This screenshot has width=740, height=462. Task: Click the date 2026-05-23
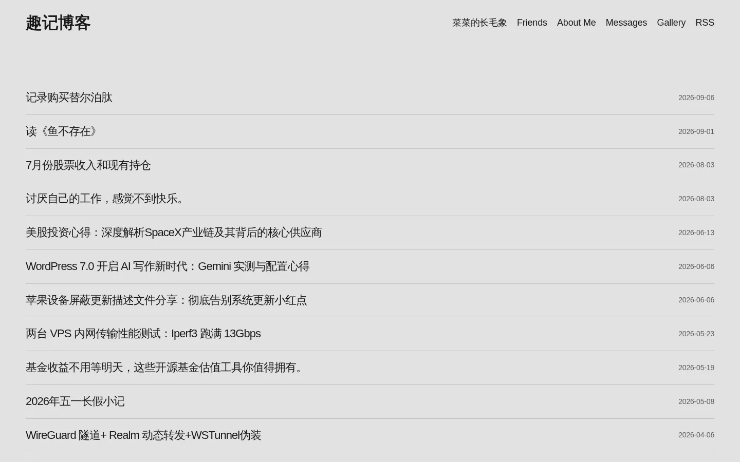(x=696, y=334)
